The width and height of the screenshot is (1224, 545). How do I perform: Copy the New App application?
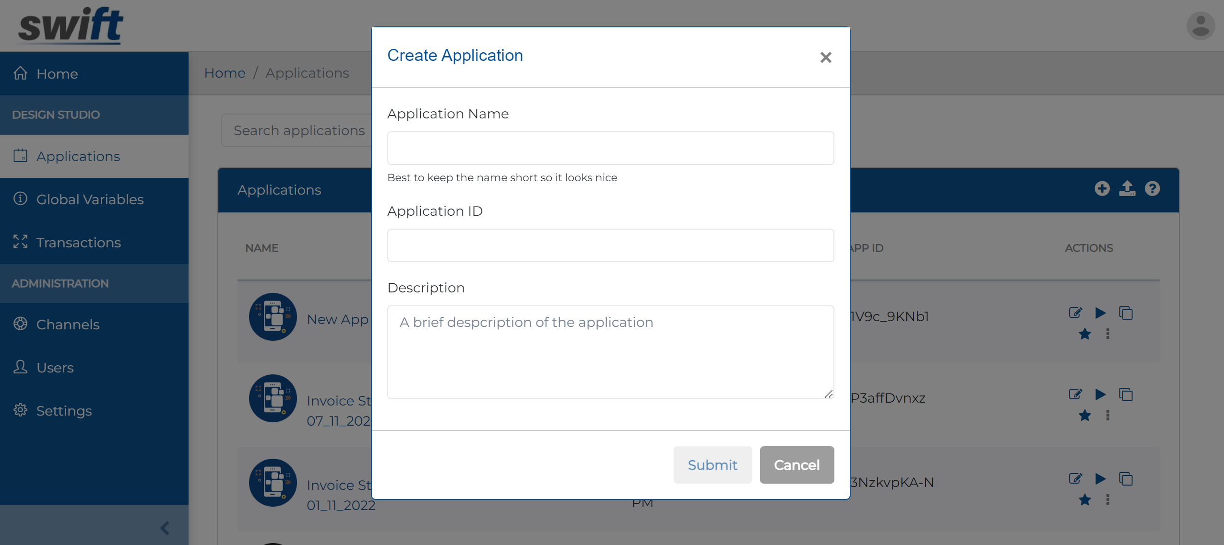tap(1126, 313)
